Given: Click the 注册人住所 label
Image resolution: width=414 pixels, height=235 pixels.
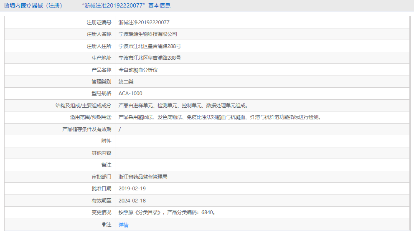Looking at the screenshot, I should click(99, 46).
